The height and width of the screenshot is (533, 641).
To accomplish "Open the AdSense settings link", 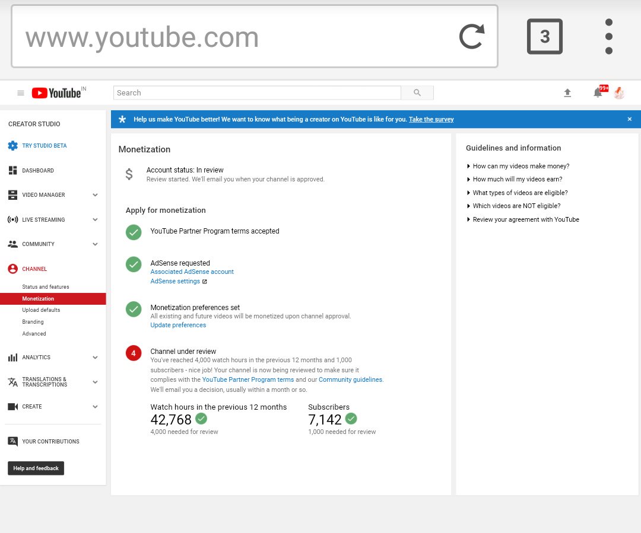I will coord(175,282).
